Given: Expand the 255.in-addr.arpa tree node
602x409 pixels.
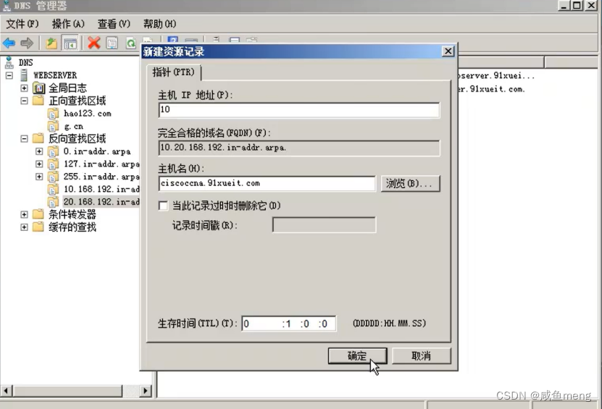Looking at the screenshot, I should coord(39,177).
